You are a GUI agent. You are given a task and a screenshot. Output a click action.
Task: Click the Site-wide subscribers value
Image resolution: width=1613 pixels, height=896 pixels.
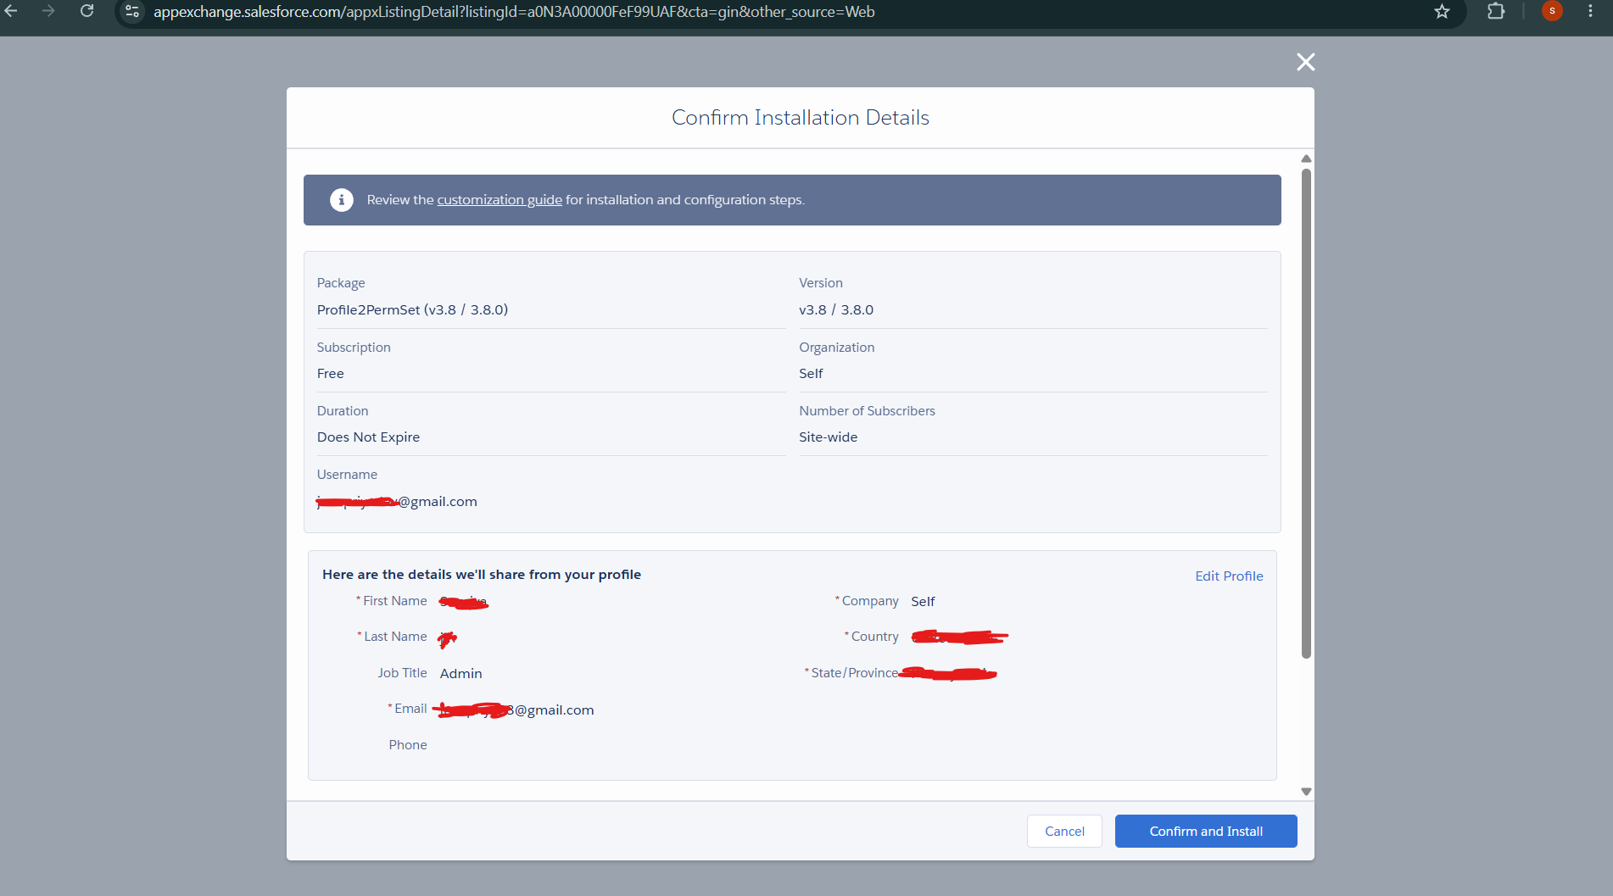(828, 437)
